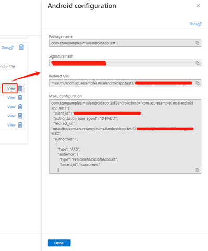Focus the Package name field
Viewport: 208px width, 251px height.
pyautogui.click(x=125, y=43)
